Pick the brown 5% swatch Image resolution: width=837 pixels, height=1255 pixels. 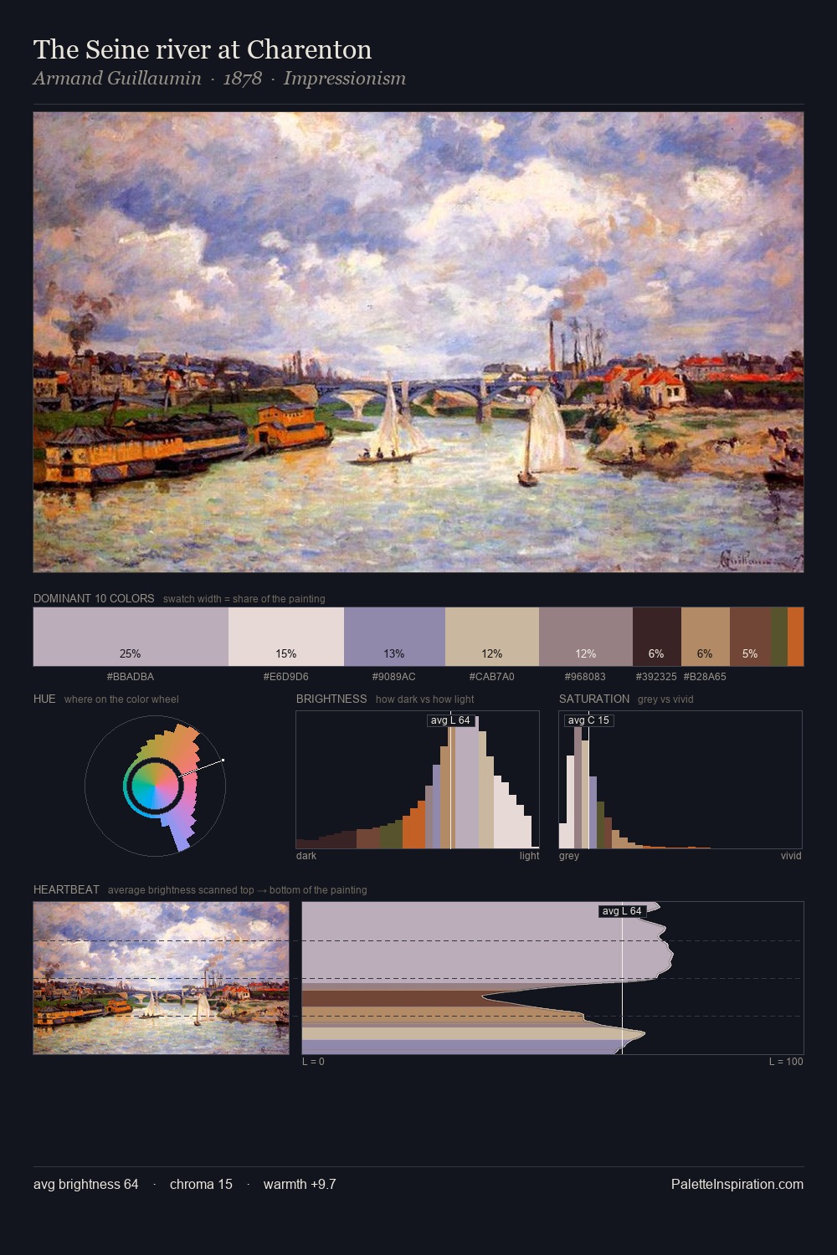click(750, 637)
